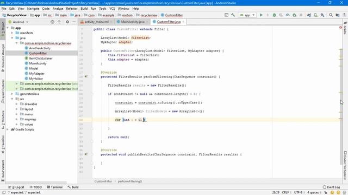Click performFiltering() in bottom breadcrumb
Screen dimensions: 348x195
click(x=130, y=181)
